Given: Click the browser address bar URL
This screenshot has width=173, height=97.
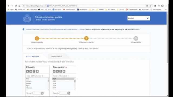Looking at the screenshot, I should 51,6.
